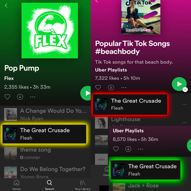Shuffle play the Tik Tok Songs playlist
The image size is (191, 191).
[179, 84]
